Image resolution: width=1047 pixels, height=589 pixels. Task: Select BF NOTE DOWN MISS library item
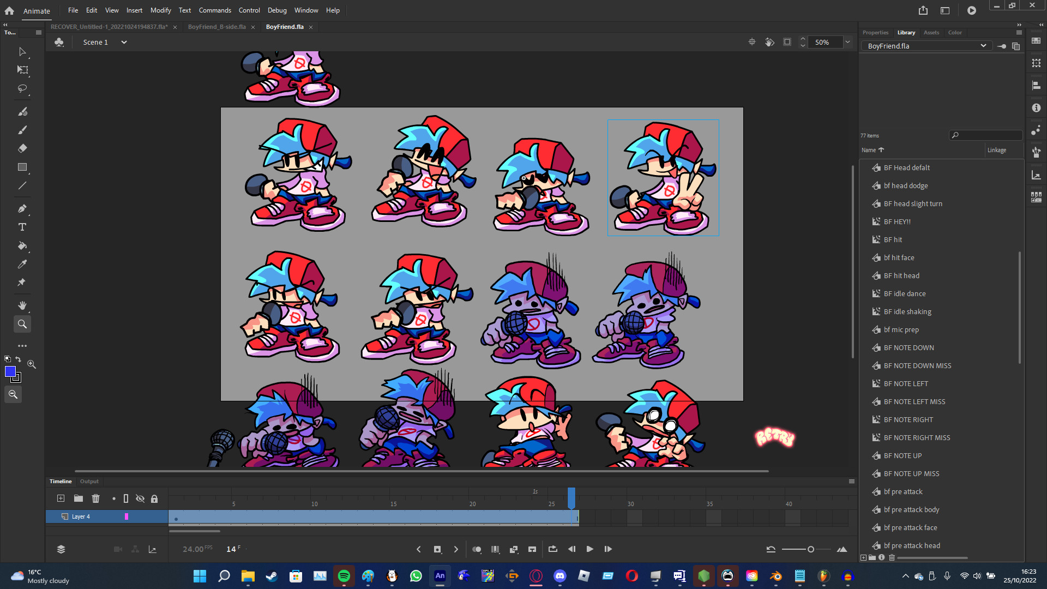point(918,366)
